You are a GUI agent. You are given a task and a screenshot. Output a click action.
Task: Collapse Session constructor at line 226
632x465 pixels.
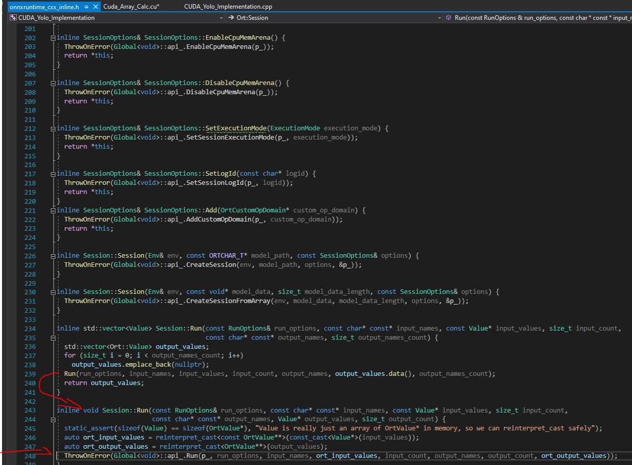pyautogui.click(x=53, y=256)
